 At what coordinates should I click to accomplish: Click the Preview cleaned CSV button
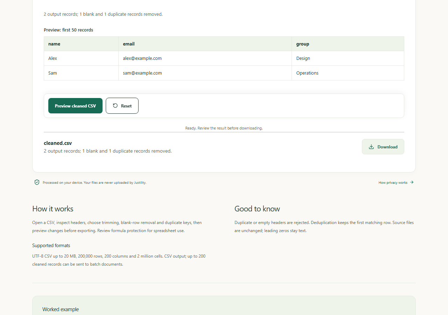tap(75, 106)
